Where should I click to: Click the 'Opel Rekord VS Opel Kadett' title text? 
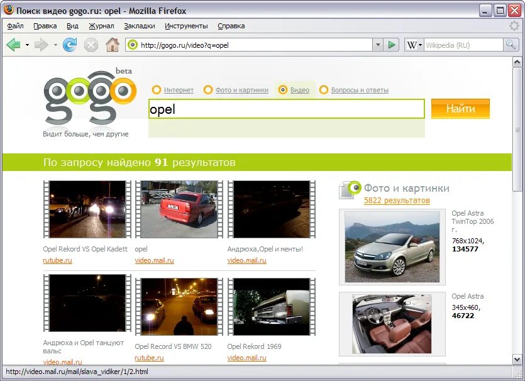point(85,249)
